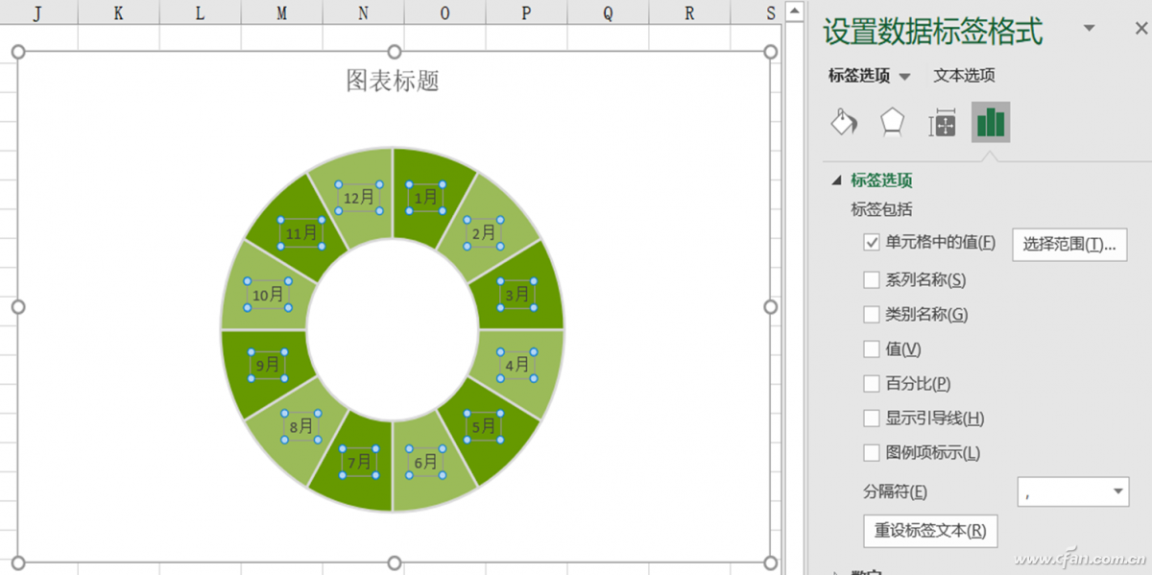1152x575 pixels.
Task: Enable 系列名称 checkbox
Action: [872, 280]
